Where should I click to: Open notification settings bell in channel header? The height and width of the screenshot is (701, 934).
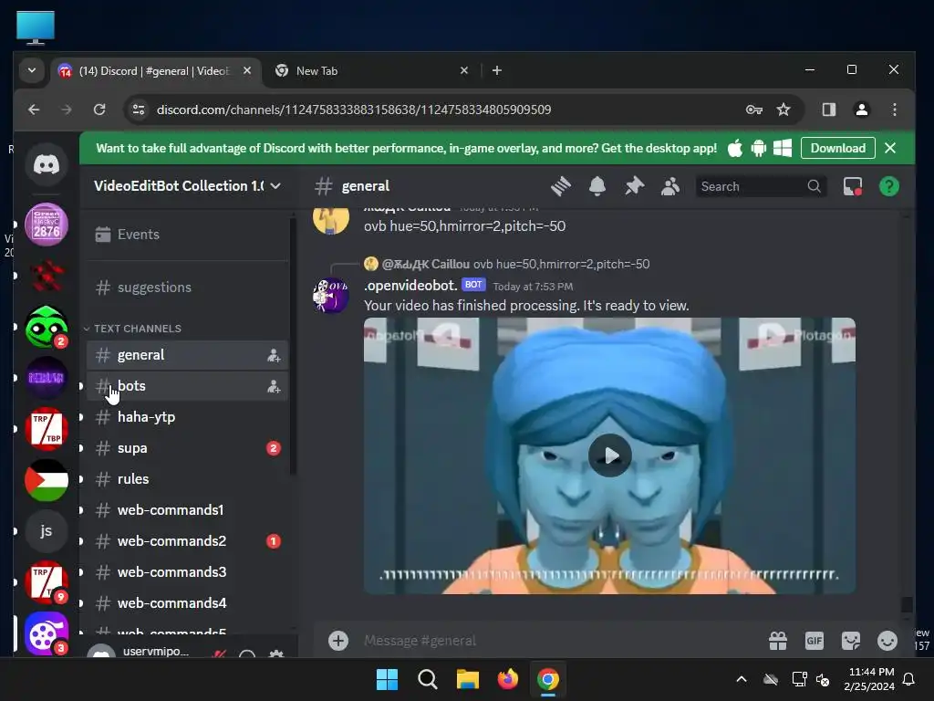[x=597, y=186]
